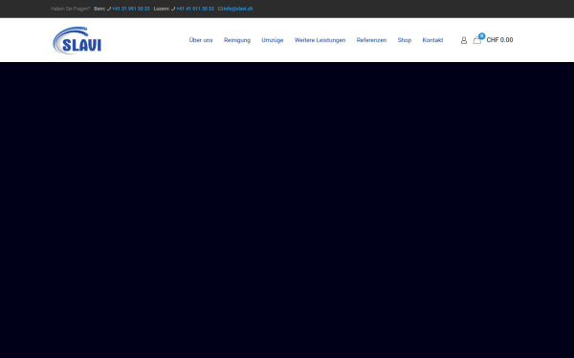Call the Luzern phone number
The width and height of the screenshot is (574, 358).
click(x=195, y=9)
